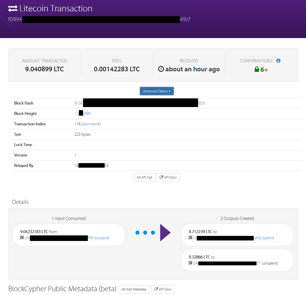Screen dimensions: 306x295
Task: Click the transaction hash beginning f0994
Action: (x=99, y=19)
